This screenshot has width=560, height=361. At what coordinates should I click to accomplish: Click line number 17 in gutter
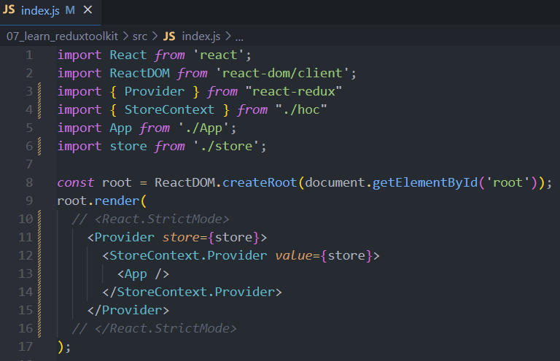click(26, 346)
